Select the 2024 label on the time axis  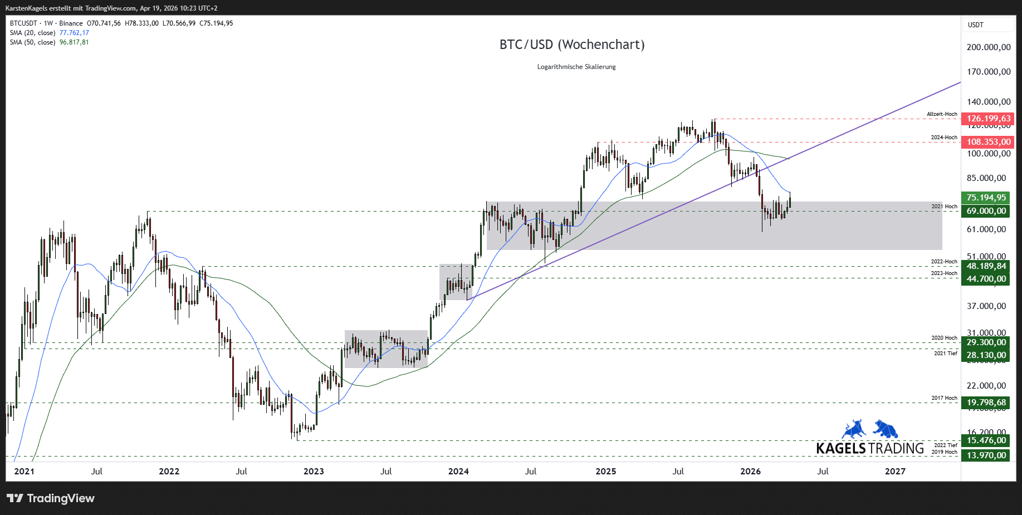click(458, 472)
